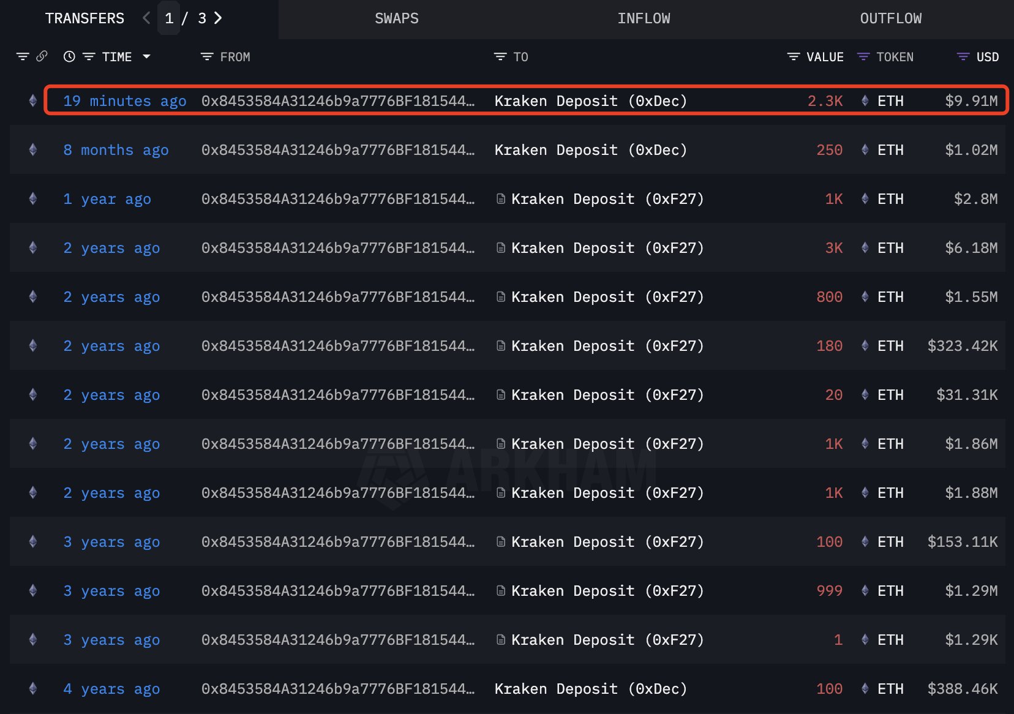Click the clock icon beside TIME
Viewport: 1014px width, 714px height.
point(69,57)
